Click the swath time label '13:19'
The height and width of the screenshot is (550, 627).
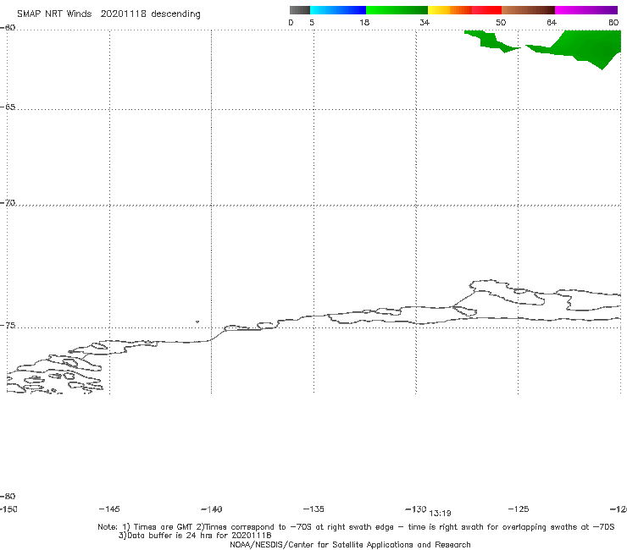[x=440, y=514]
